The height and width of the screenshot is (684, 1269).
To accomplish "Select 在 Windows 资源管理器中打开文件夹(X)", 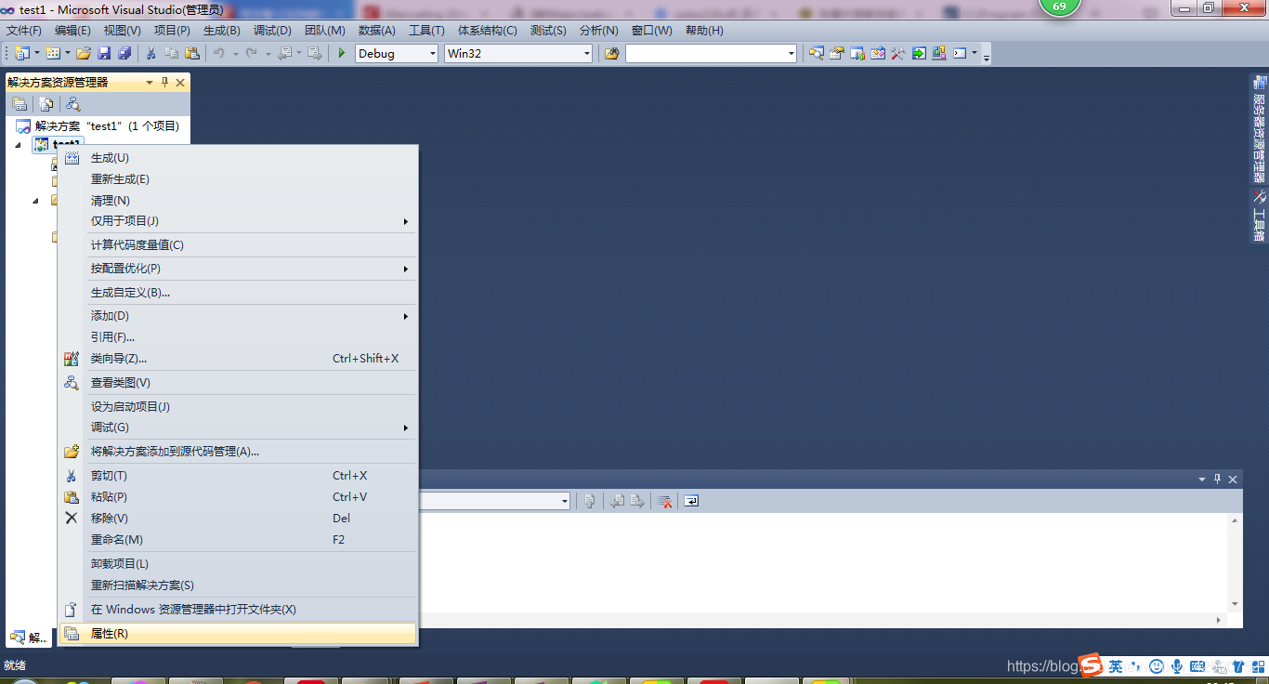I will point(238,610).
